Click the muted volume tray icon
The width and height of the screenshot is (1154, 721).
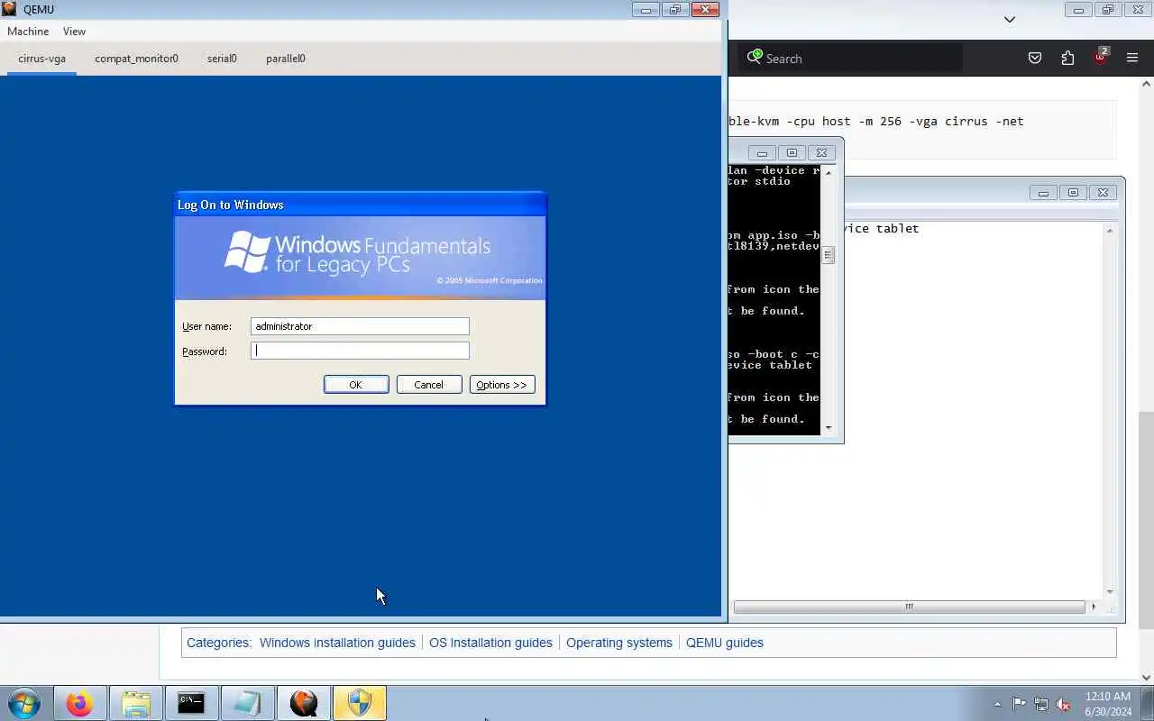click(1064, 704)
